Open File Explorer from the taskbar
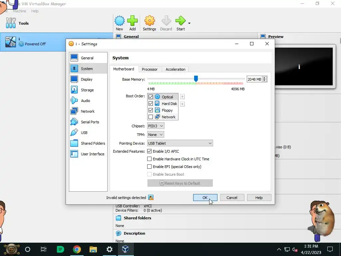341x256 pixels. (x=93, y=249)
